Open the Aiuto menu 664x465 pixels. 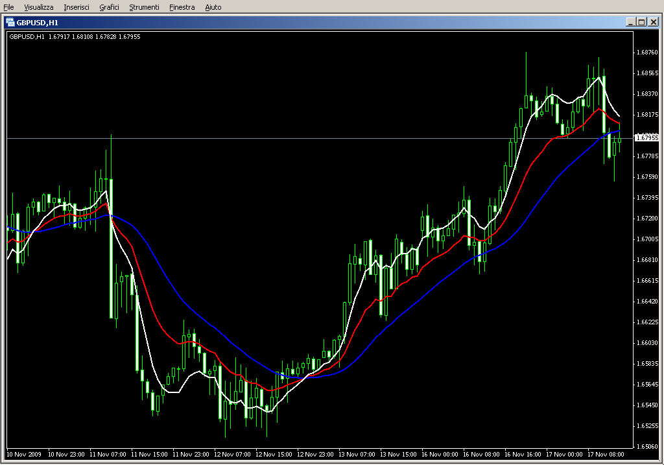tap(213, 7)
